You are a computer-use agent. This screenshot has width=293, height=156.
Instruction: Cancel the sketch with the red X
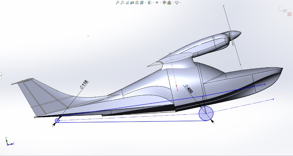click(x=289, y=14)
